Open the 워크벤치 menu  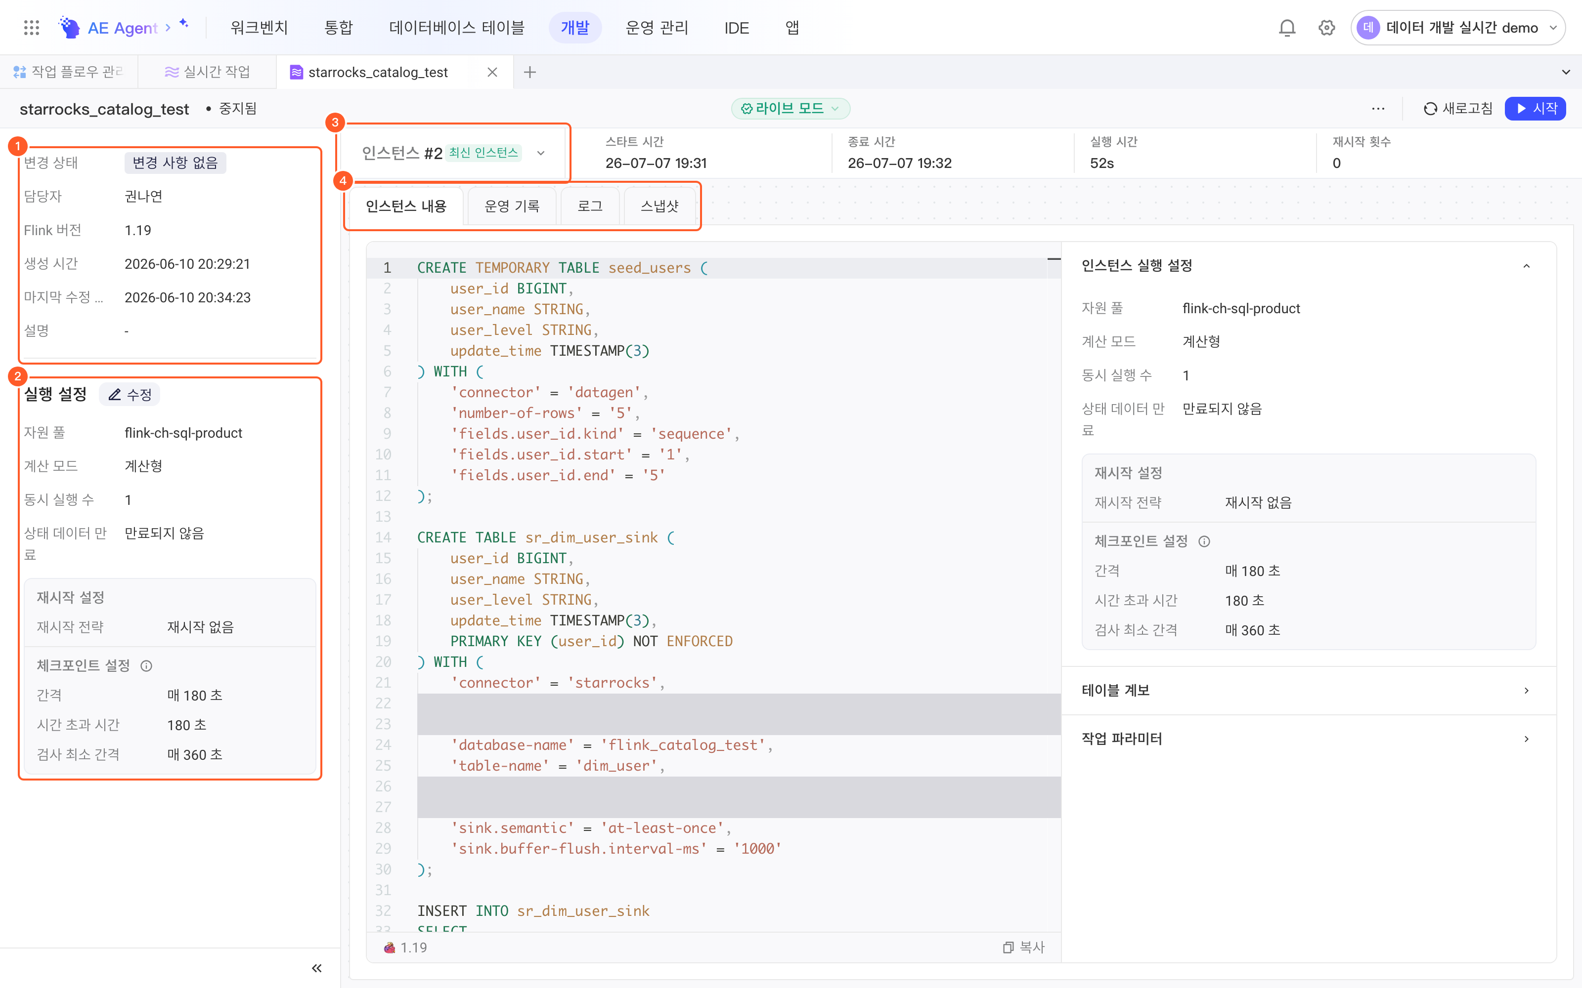pos(259,28)
